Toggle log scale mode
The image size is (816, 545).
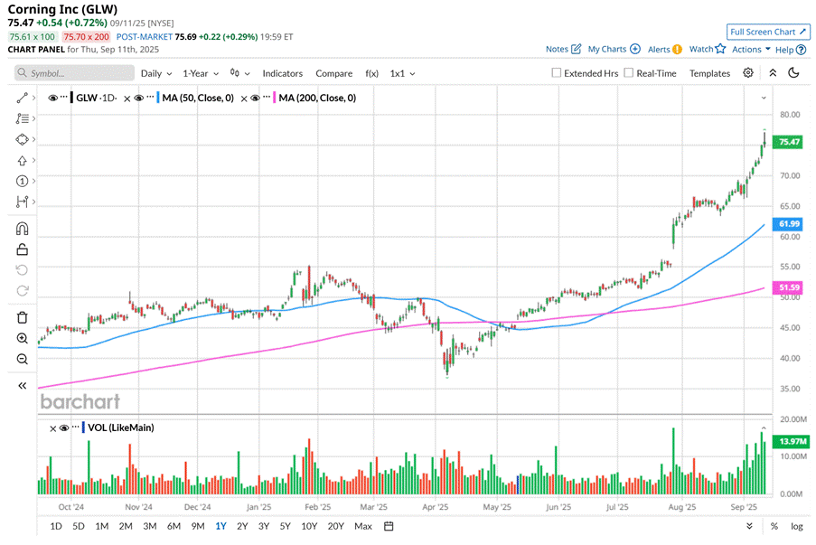pyautogui.click(x=797, y=526)
